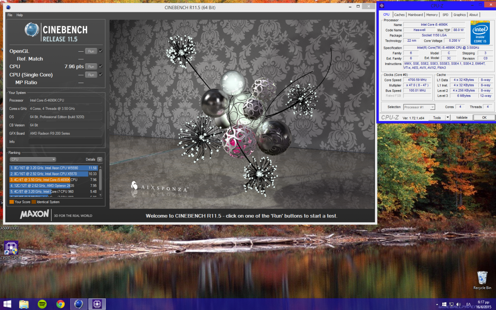Select the Intel Xeon CPU W5590 ranking row
Viewport: 496px width, 310px height.
coord(53,168)
